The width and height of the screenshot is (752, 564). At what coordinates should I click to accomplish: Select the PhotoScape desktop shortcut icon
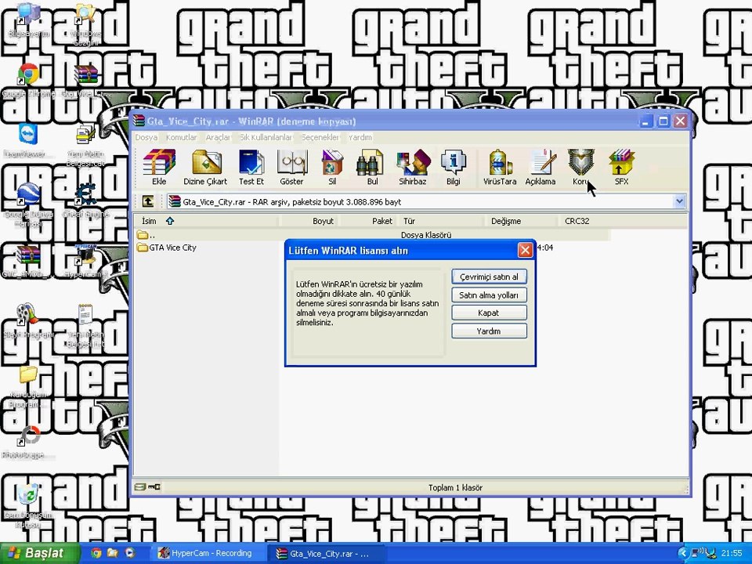tap(29, 441)
